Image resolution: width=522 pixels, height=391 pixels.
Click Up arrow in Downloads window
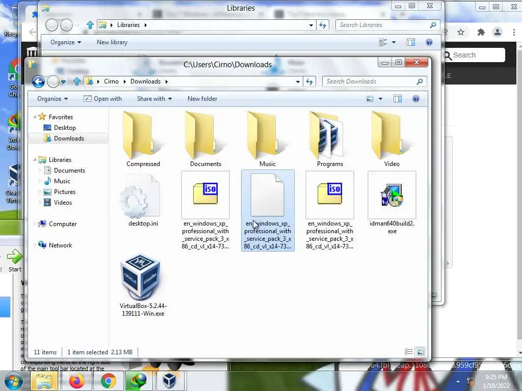coord(77,81)
